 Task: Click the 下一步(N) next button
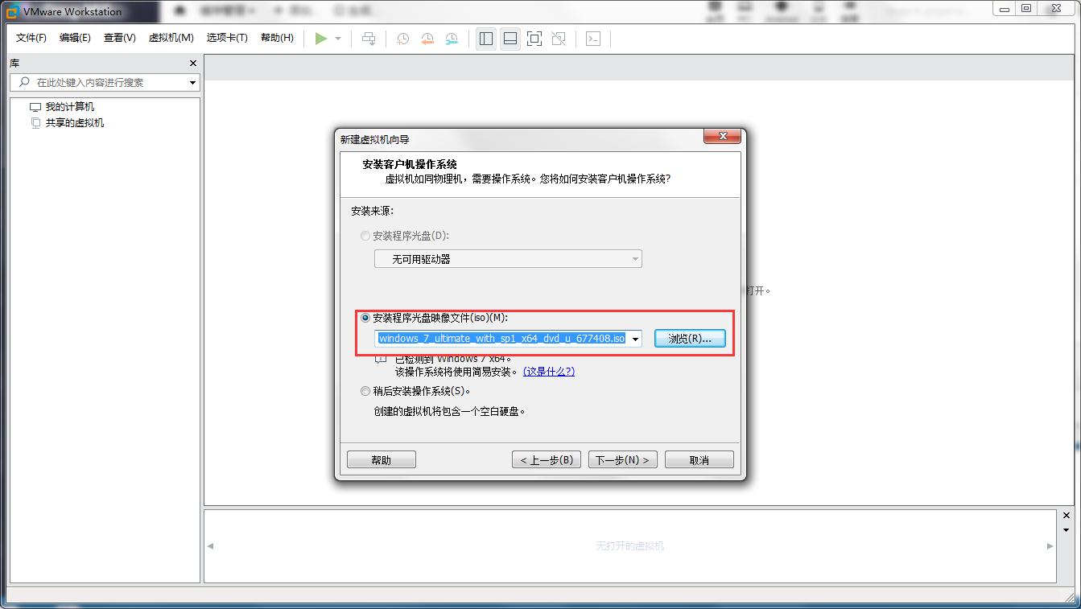(x=624, y=460)
